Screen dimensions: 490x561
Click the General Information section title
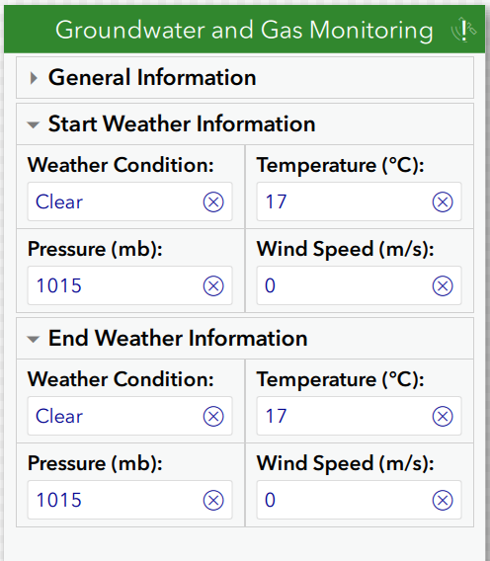point(152,78)
